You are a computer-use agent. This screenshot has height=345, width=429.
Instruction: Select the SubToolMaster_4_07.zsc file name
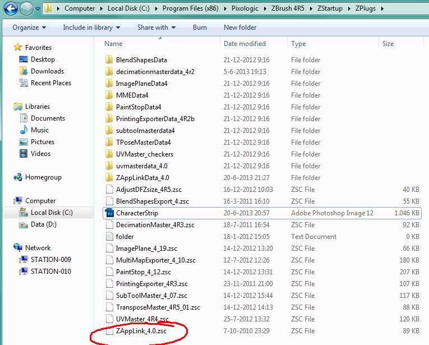151,295
